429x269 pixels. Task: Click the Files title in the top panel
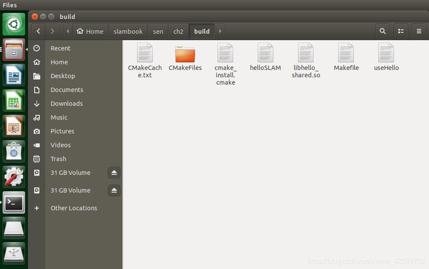click(10, 5)
